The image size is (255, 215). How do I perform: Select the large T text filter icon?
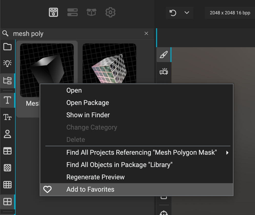tap(7, 100)
